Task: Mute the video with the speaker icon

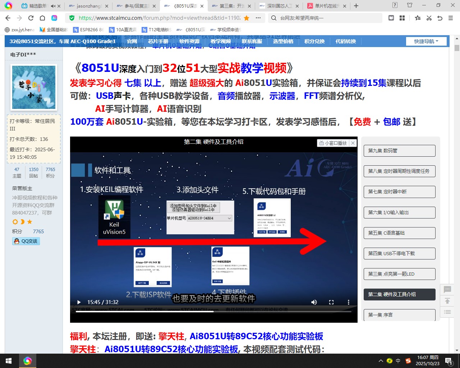Action: point(314,302)
